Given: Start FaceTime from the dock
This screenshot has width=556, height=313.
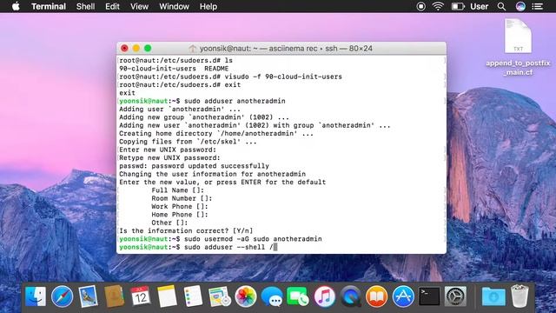Looking at the screenshot, I should pyautogui.click(x=298, y=296).
